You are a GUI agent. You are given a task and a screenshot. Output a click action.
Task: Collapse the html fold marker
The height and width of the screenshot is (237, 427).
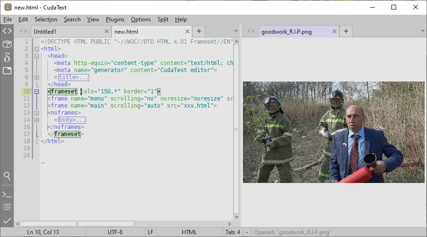coord(37,49)
